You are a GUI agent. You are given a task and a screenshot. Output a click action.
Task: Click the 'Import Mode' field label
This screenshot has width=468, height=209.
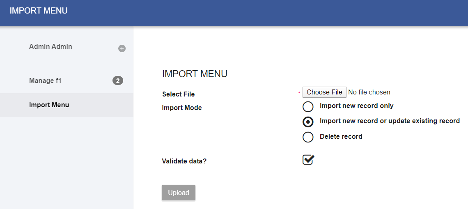tap(182, 108)
